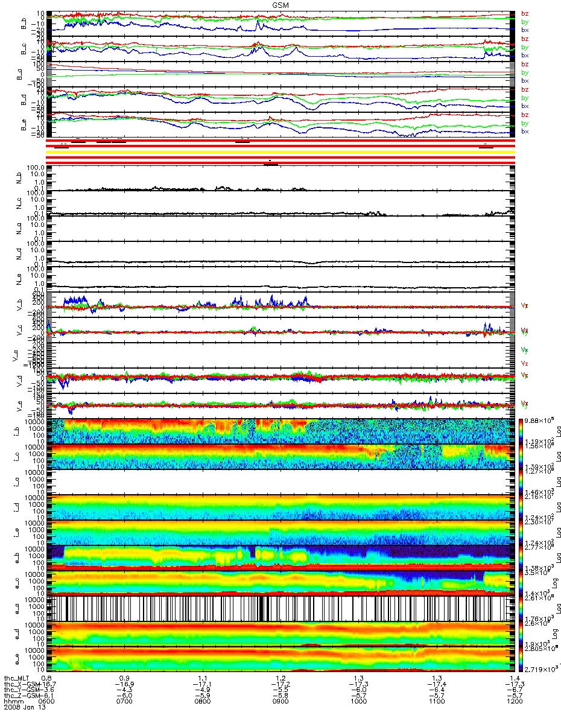The image size is (561, 724).
Task: Select the by legend of the B_b panel
Action: coord(525,22)
